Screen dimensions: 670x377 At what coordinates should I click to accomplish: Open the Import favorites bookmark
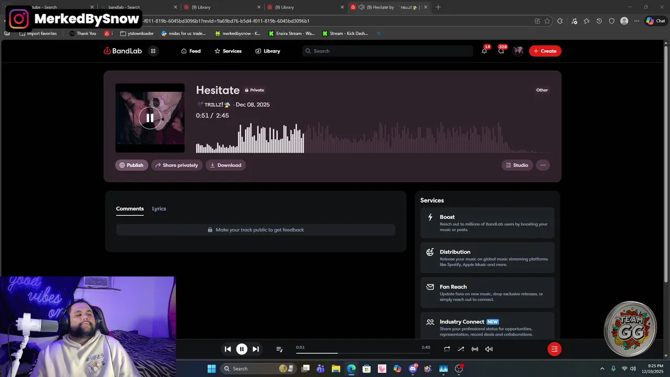(38, 34)
